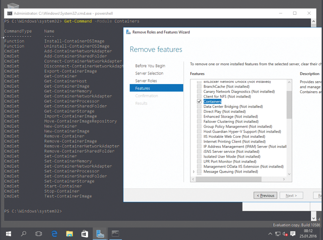Open File Explorer from the taskbar
Viewport: 323px width, 240px height.
point(69,234)
